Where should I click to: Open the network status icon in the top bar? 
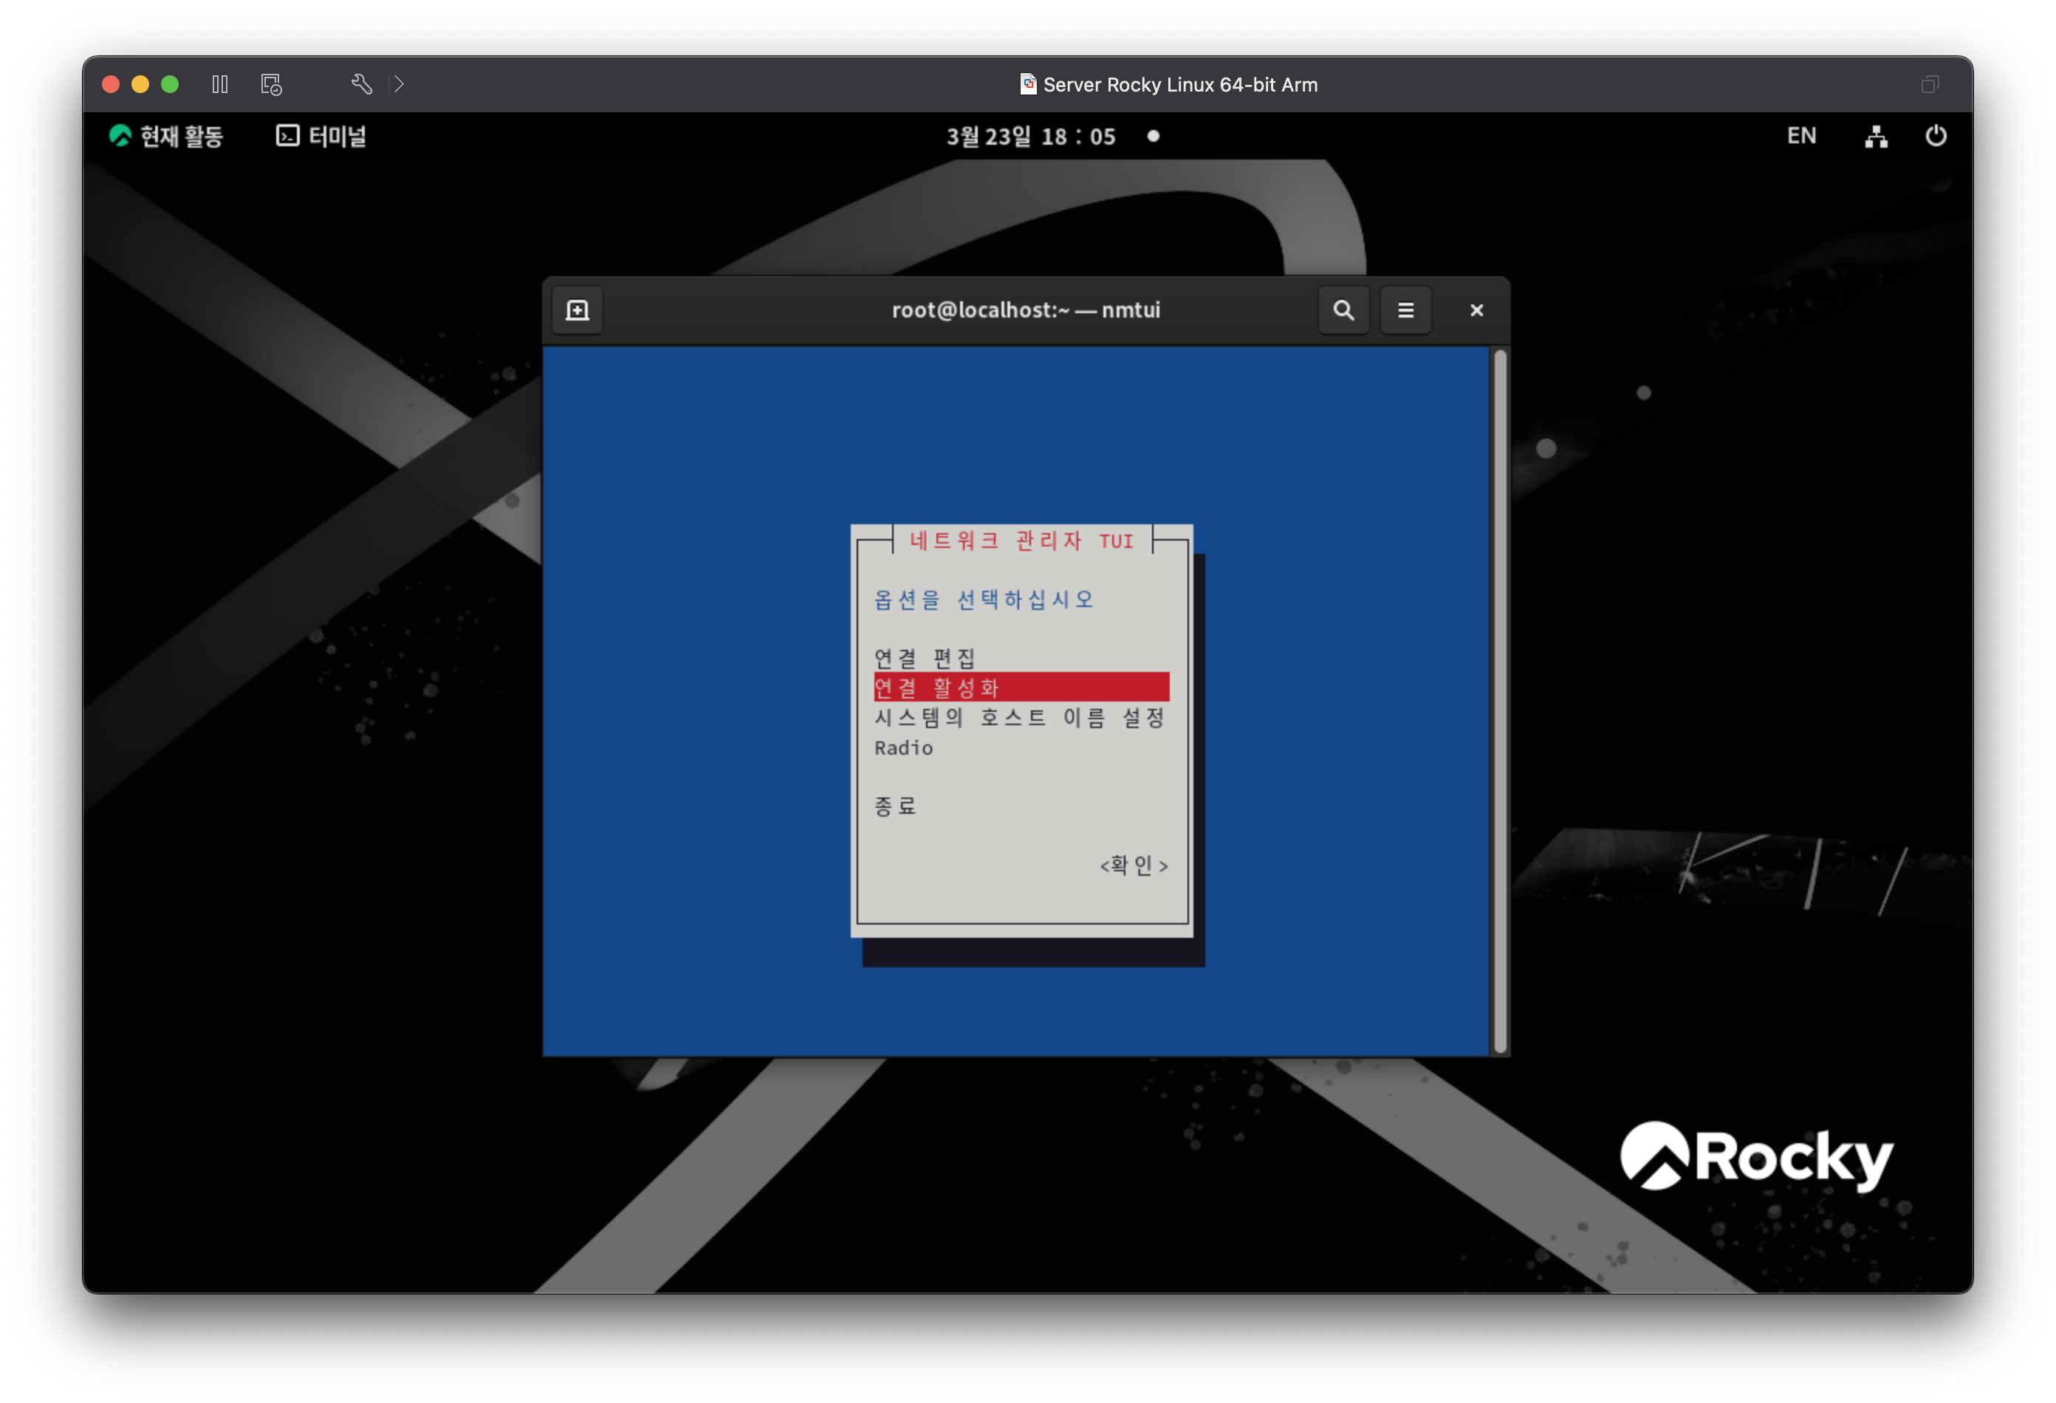click(1876, 136)
